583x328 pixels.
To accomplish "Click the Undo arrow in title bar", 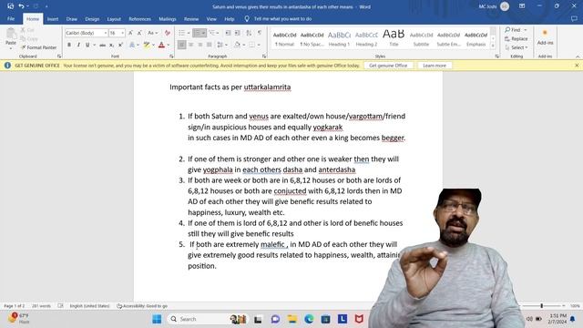I will point(22,6).
